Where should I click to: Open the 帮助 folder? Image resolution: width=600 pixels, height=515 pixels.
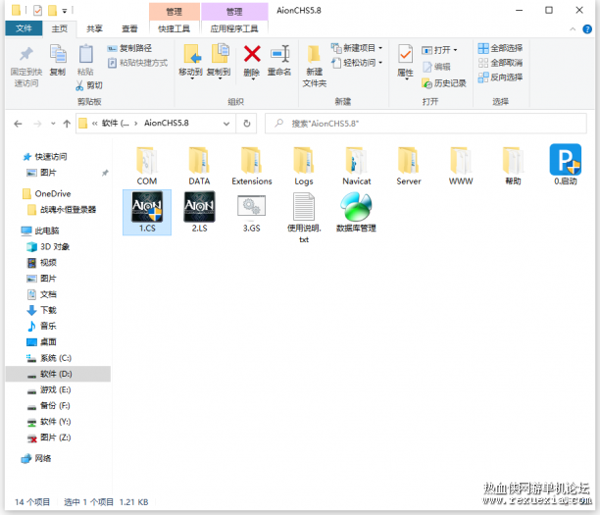[x=513, y=166]
